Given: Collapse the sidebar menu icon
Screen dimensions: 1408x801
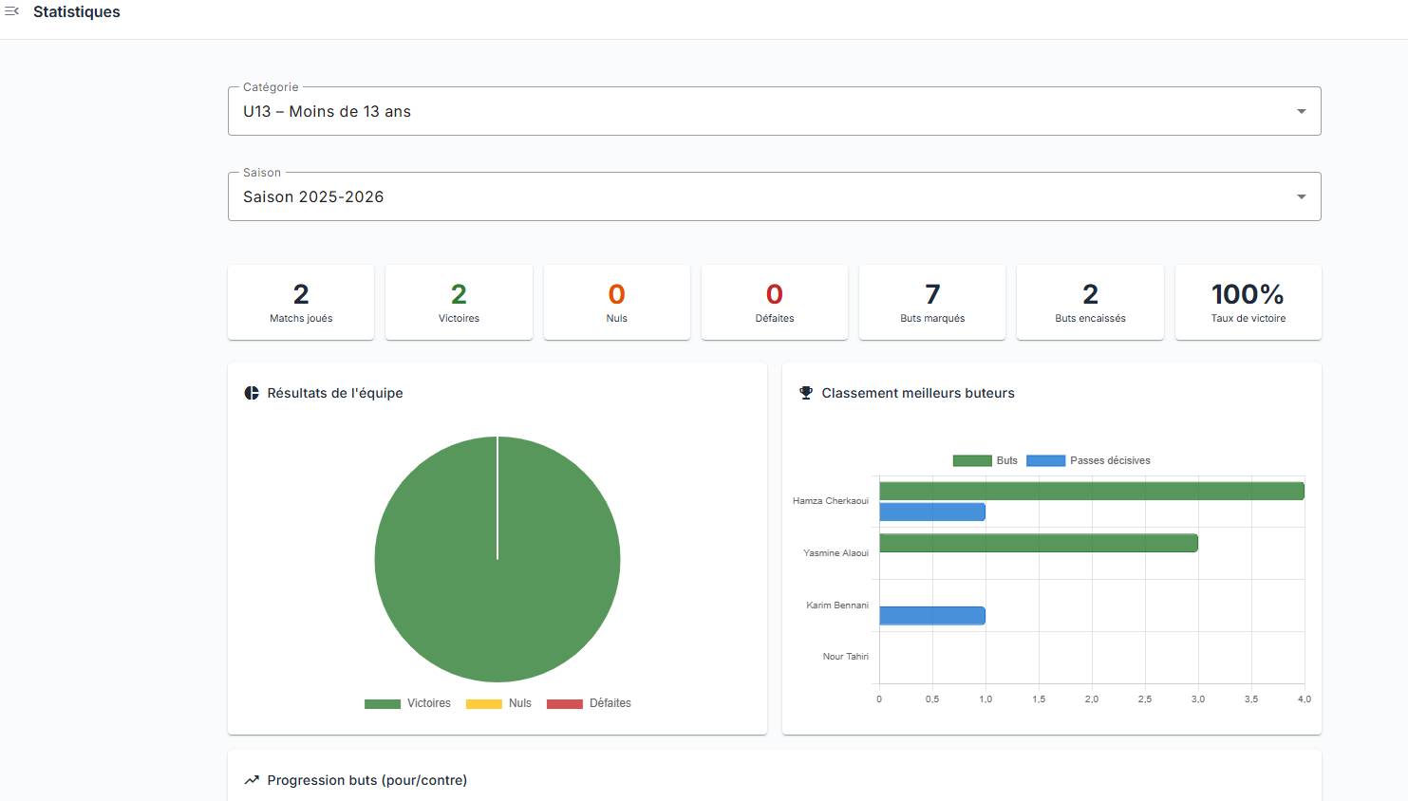Looking at the screenshot, I should 12,11.
